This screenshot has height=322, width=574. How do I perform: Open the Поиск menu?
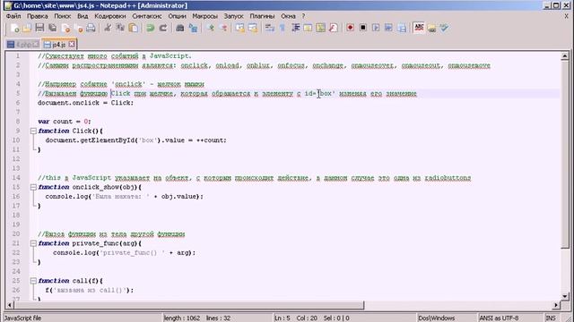coord(63,16)
